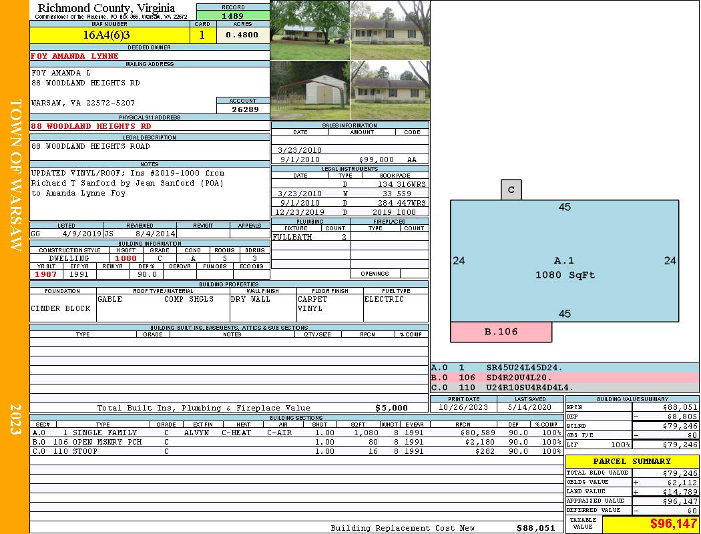Click deeded owner name FOY AMANDA LYNNE

point(75,56)
